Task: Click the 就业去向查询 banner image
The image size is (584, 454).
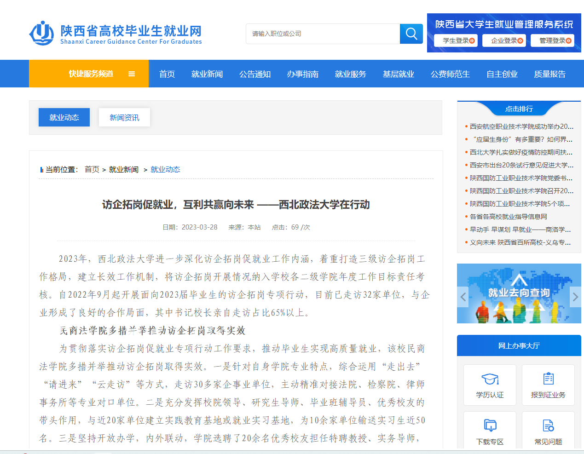Action: pyautogui.click(x=519, y=293)
